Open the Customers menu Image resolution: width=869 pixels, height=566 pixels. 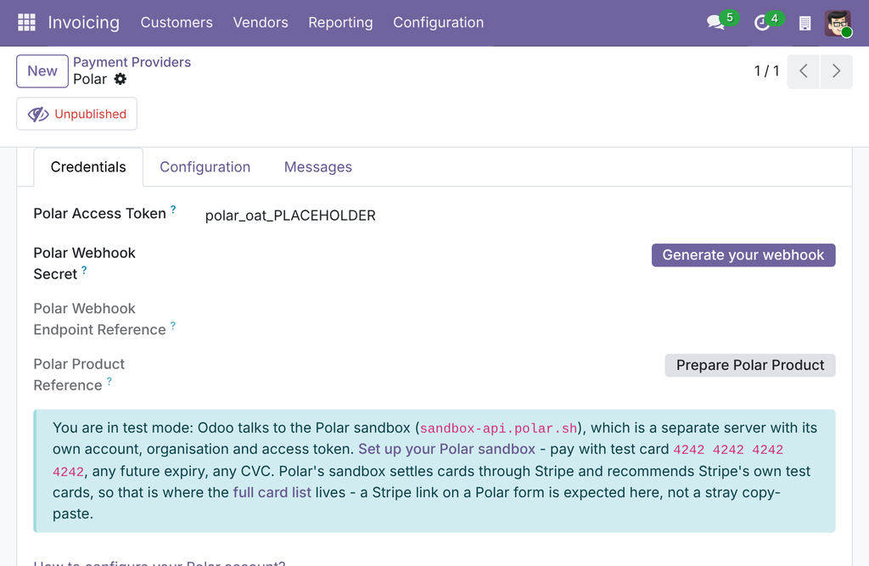(177, 22)
